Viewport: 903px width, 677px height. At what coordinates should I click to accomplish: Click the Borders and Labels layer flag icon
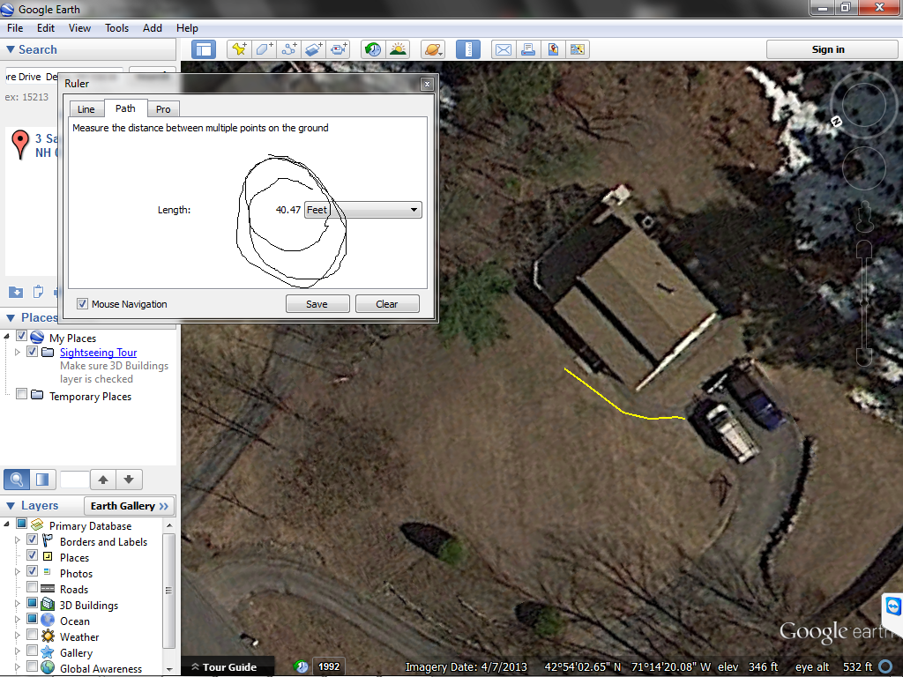(48, 541)
